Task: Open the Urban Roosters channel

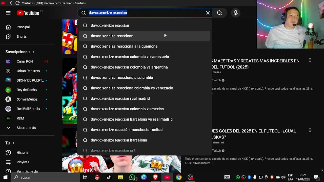Action: pyautogui.click(x=27, y=71)
